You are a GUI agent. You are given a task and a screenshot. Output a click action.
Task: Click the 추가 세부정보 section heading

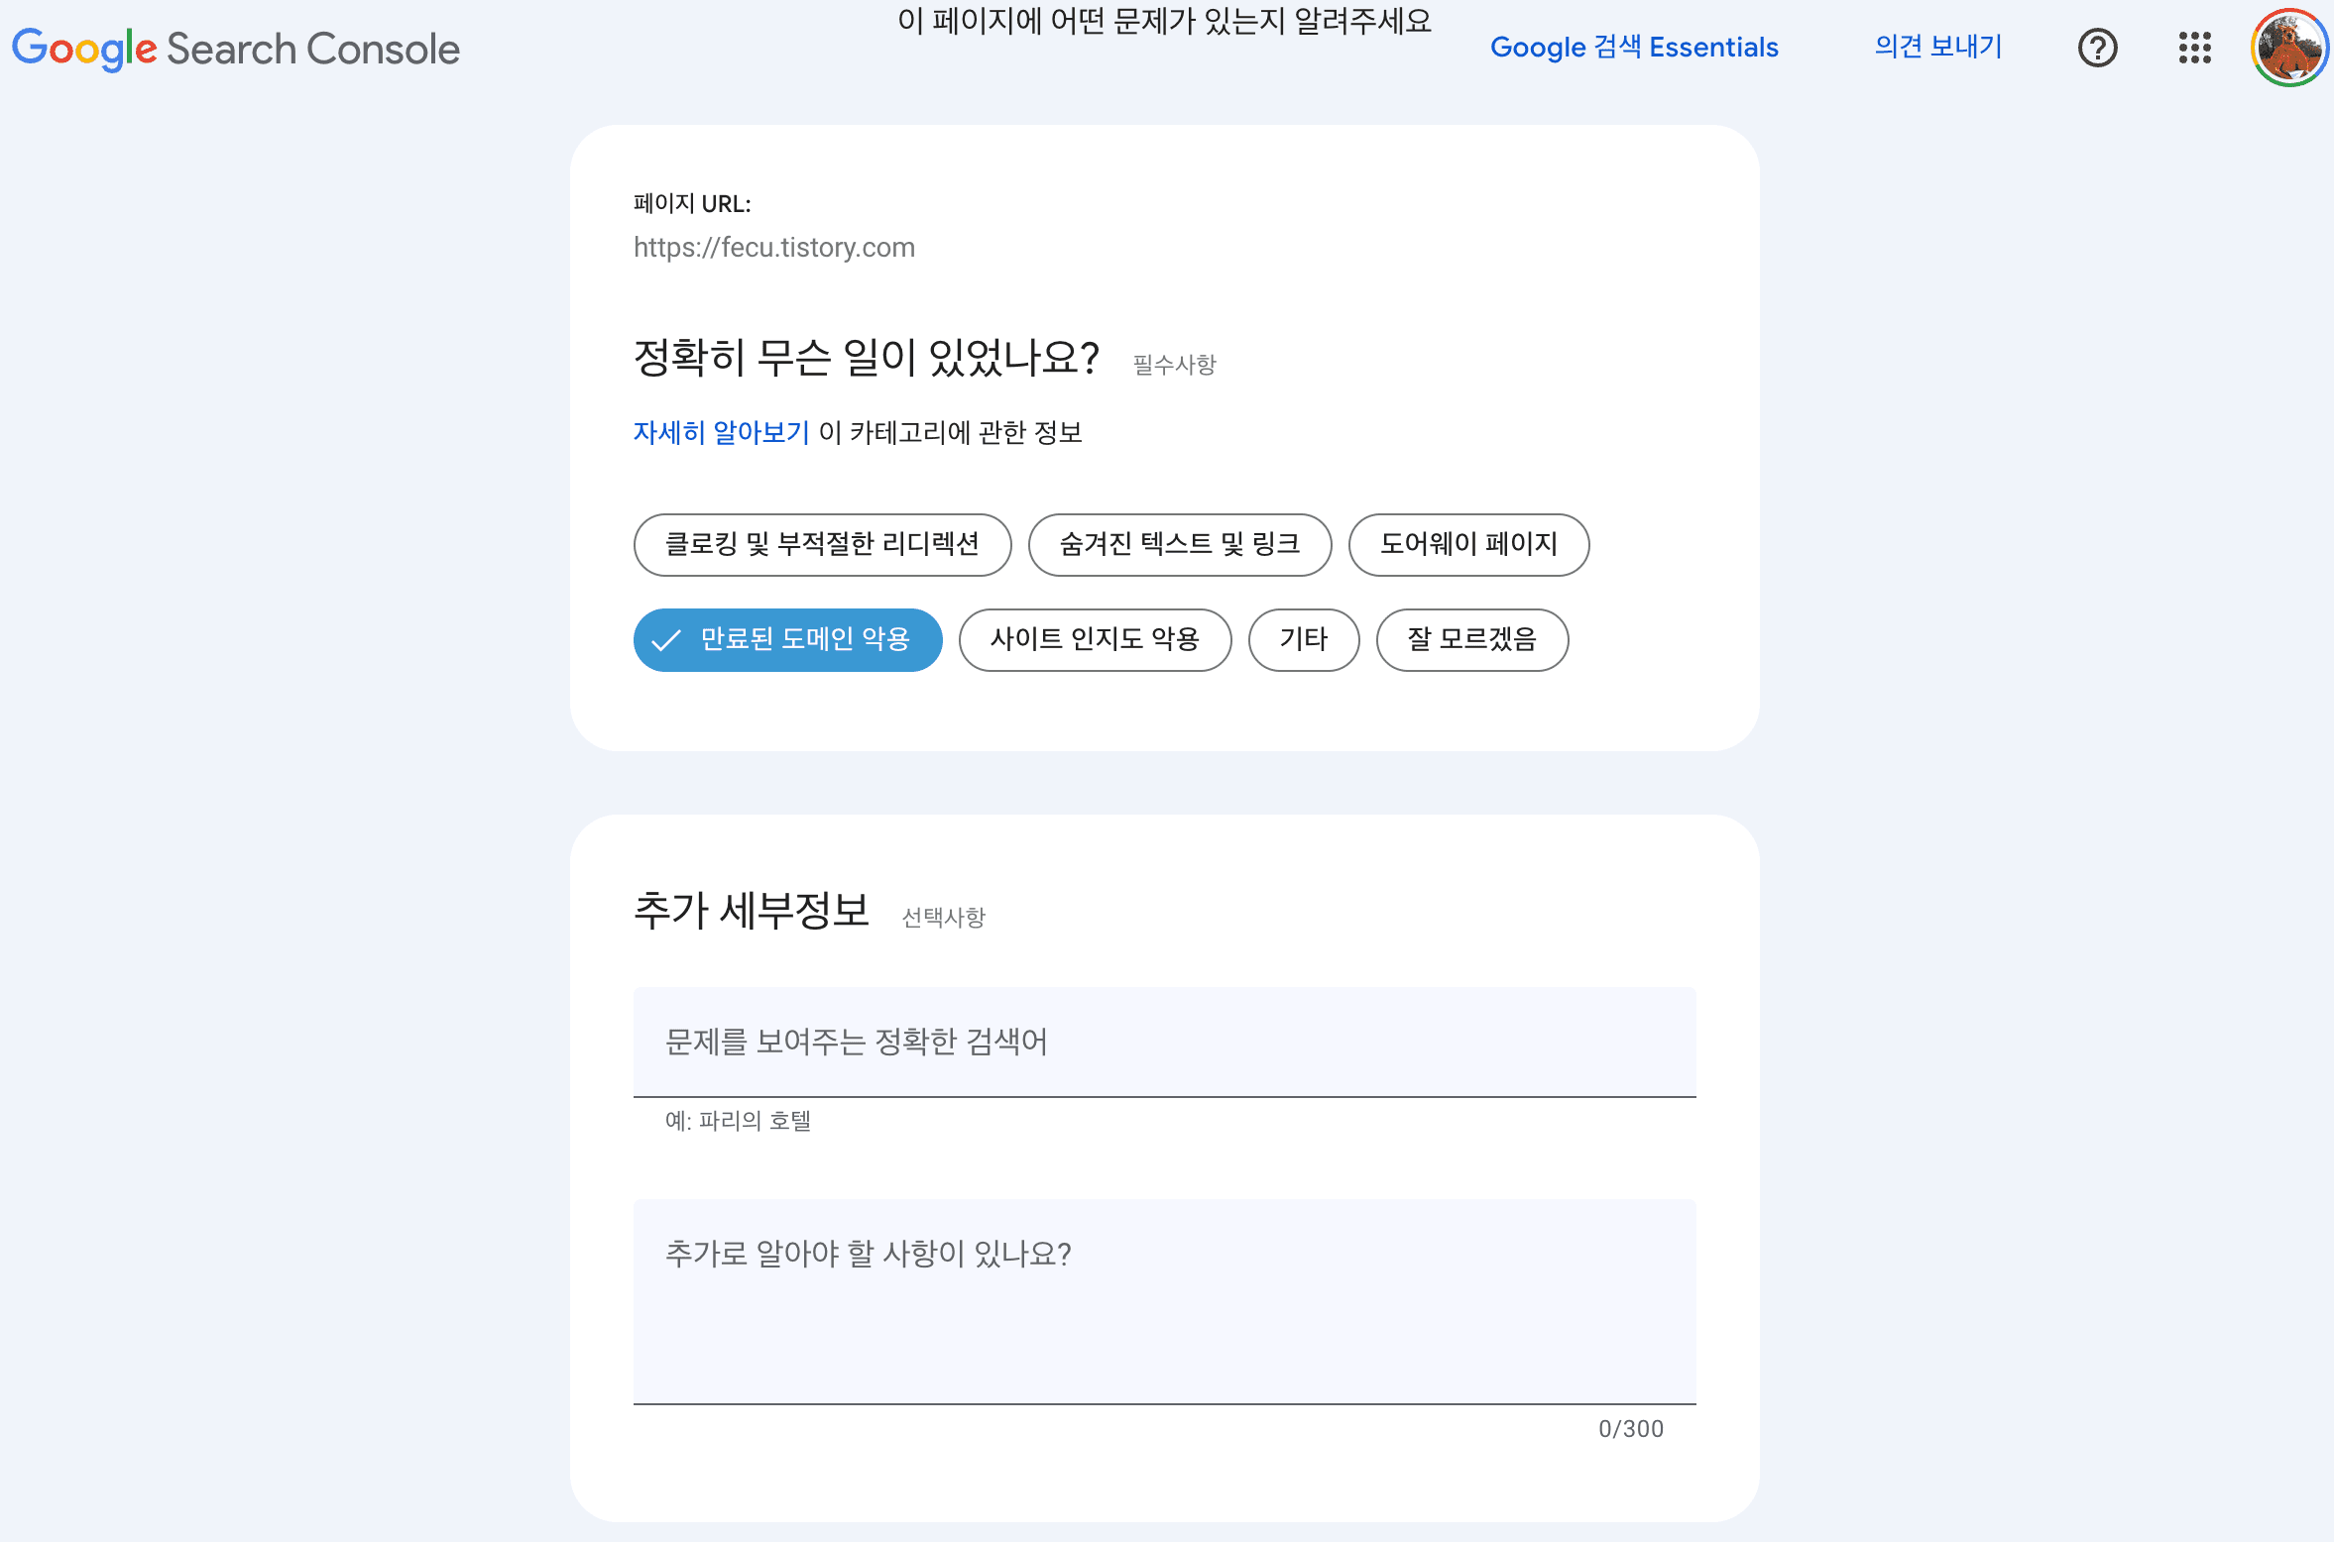[754, 910]
